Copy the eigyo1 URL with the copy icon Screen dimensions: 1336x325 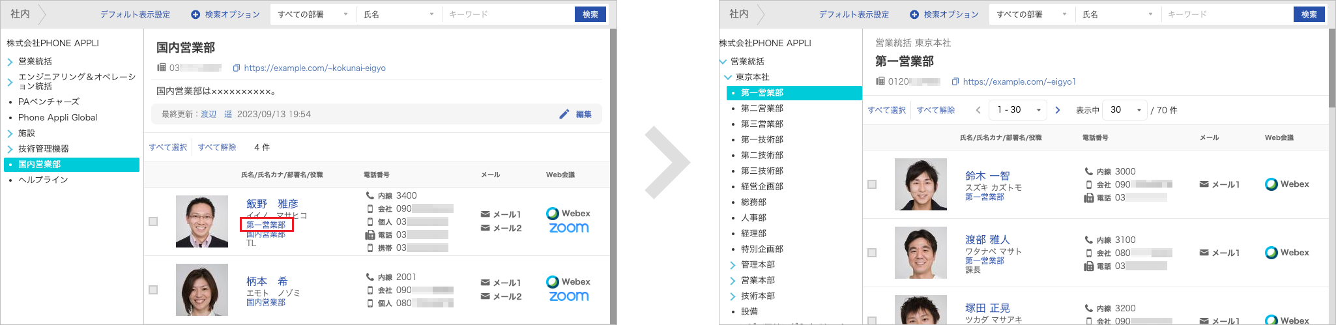tap(955, 81)
